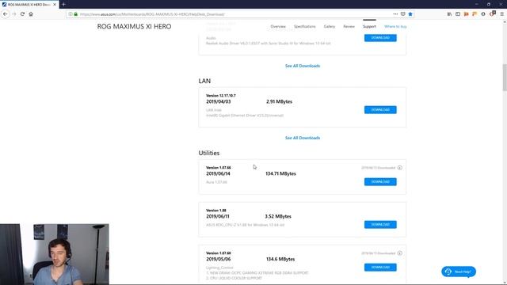Toggle the blue bookmark star
507x285 pixels.
[410, 14]
